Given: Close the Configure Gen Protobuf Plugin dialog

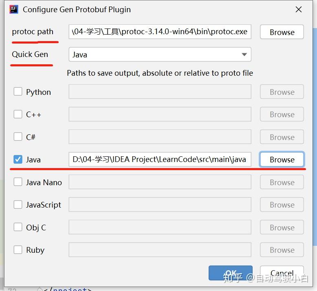Looking at the screenshot, I should point(299,9).
